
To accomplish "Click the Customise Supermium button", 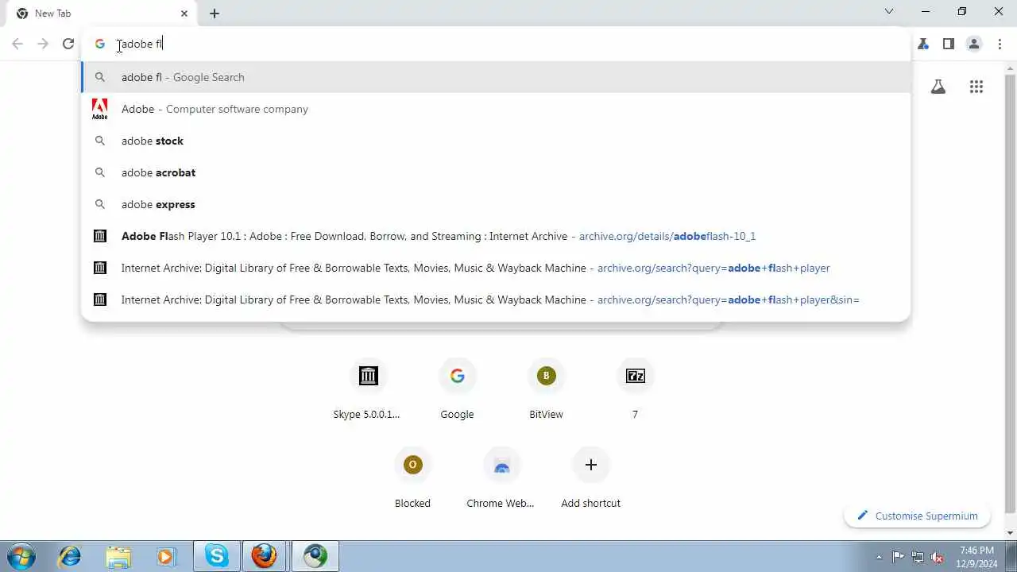I will point(917,516).
